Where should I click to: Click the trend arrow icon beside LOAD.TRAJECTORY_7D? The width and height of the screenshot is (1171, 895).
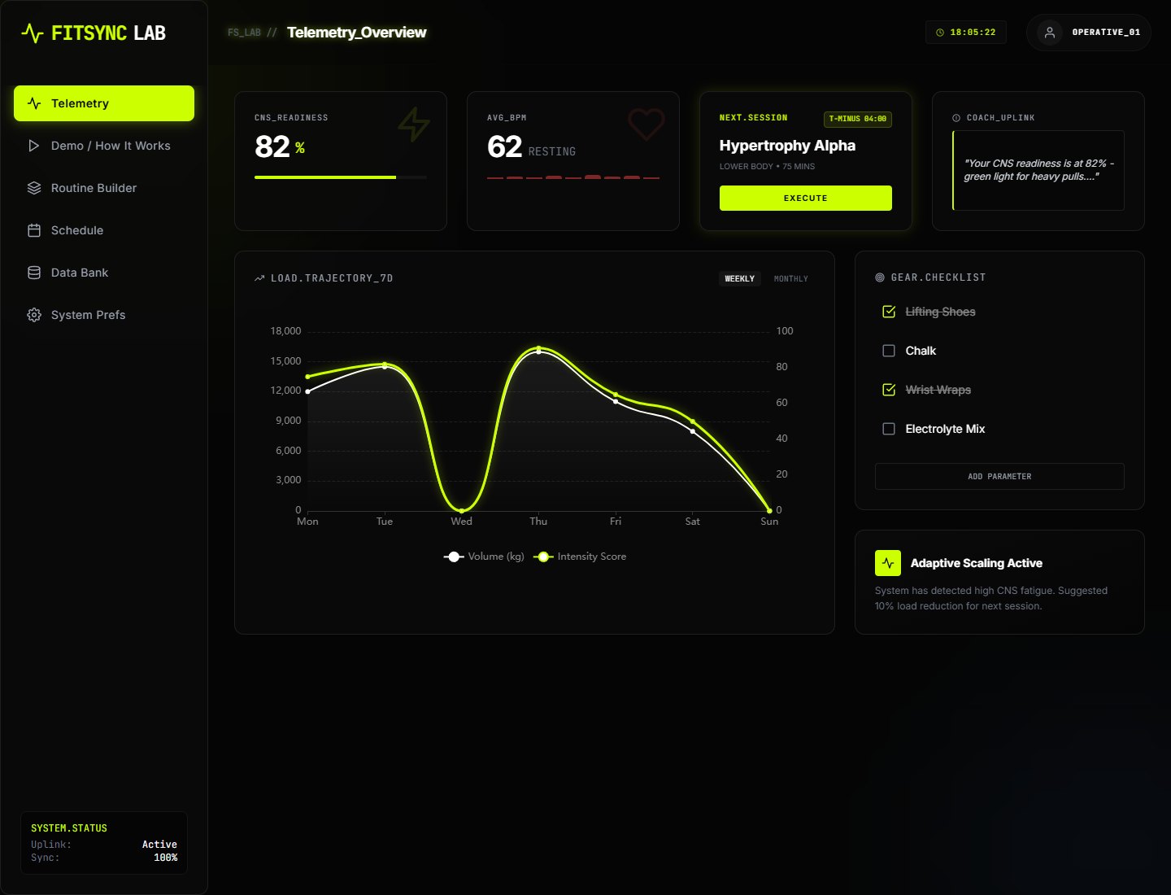click(259, 278)
